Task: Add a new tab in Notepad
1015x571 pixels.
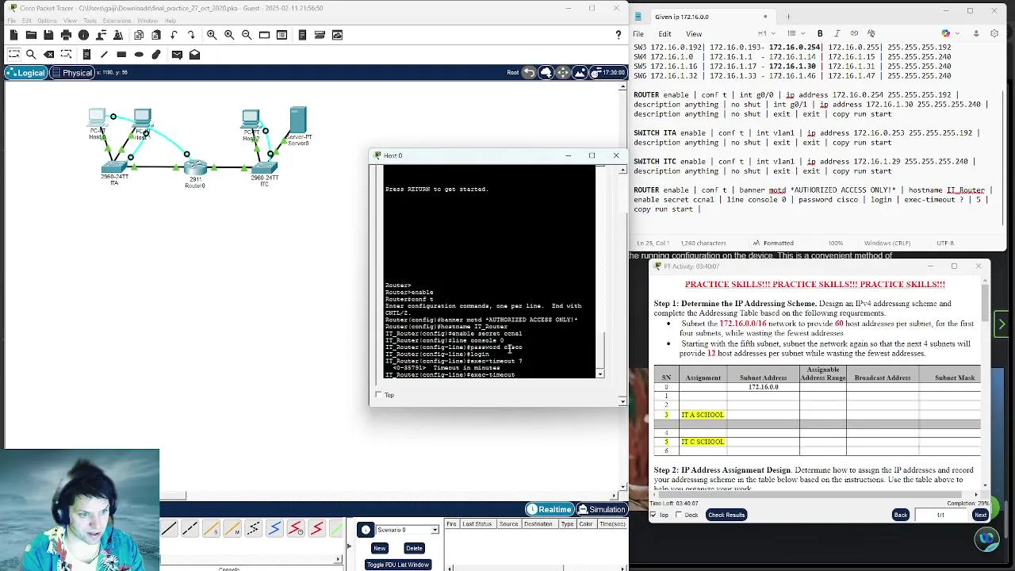Action: click(788, 17)
